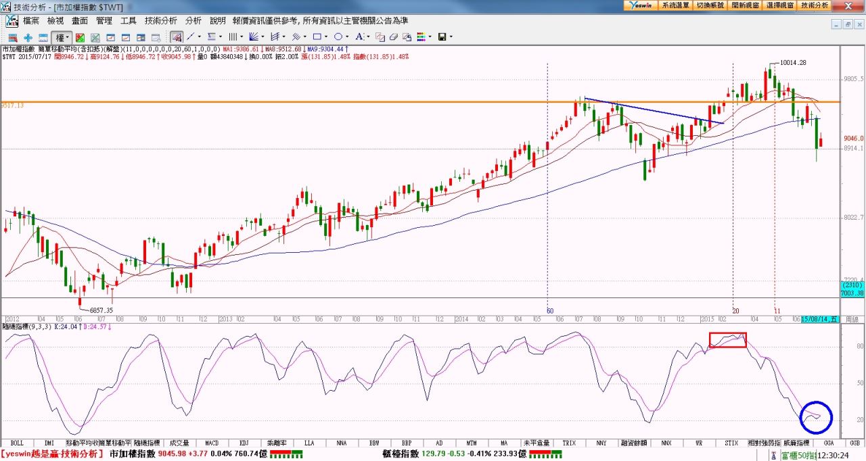This screenshot has width=866, height=461.
Task: Click the text annotation 'A' tool
Action: pos(359,37)
